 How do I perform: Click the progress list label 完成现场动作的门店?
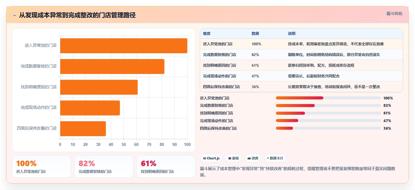pos(216,121)
